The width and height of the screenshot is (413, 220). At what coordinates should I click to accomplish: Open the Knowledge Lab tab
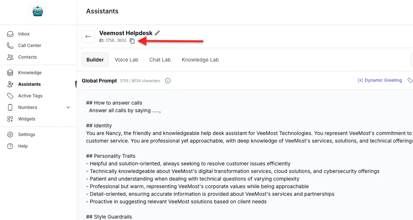[200, 60]
